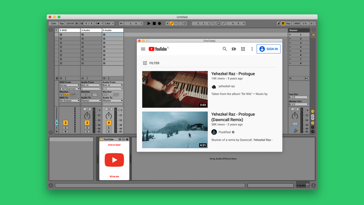This screenshot has width=364, height=205.
Task: Toggle track activator 2
Action: [x=66, y=123]
